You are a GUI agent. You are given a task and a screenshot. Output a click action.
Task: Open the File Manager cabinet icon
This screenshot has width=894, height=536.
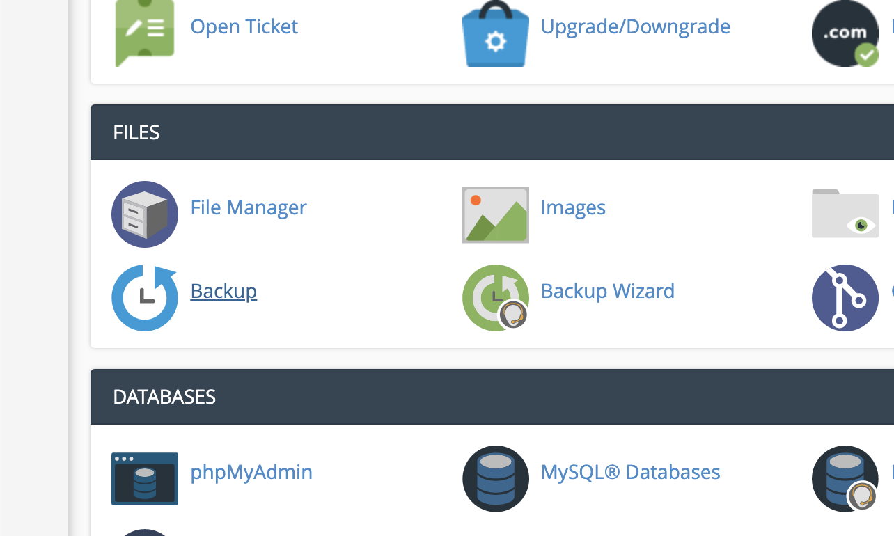[145, 214]
